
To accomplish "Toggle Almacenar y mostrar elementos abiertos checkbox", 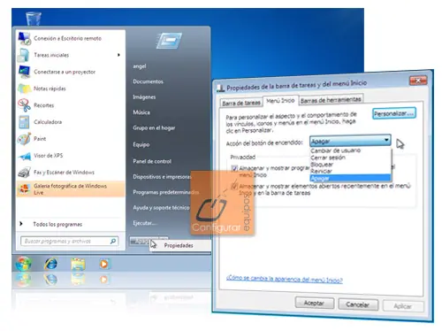I will (234, 186).
